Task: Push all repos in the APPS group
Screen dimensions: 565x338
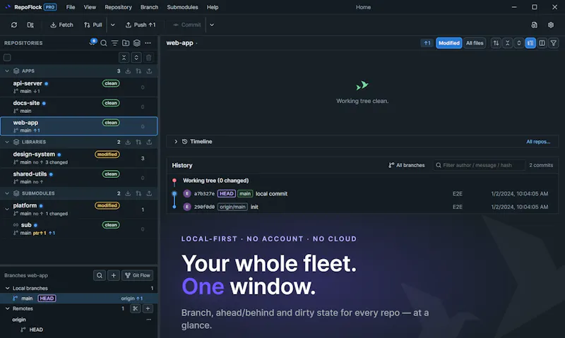Action: tap(149, 71)
